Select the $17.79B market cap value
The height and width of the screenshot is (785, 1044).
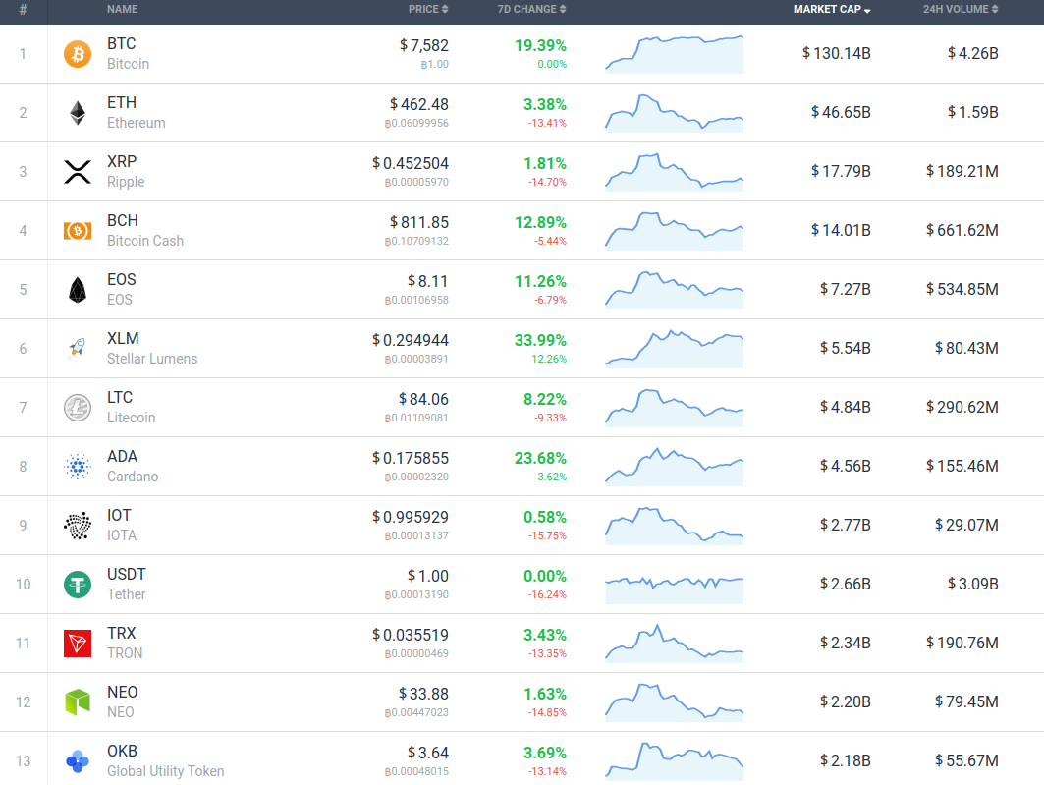click(841, 171)
